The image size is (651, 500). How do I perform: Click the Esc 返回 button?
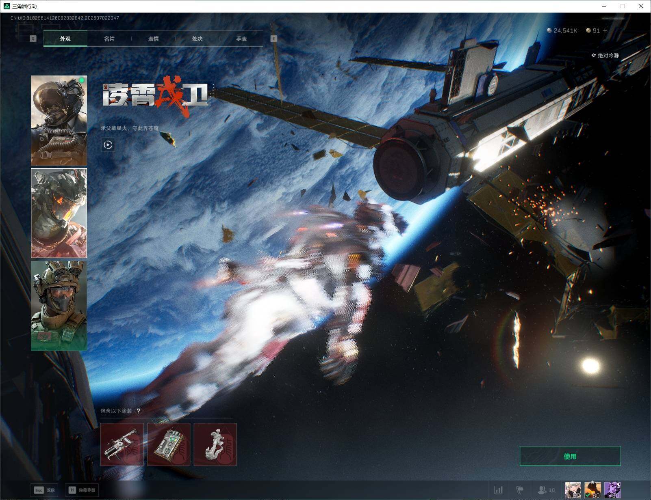pyautogui.click(x=44, y=490)
